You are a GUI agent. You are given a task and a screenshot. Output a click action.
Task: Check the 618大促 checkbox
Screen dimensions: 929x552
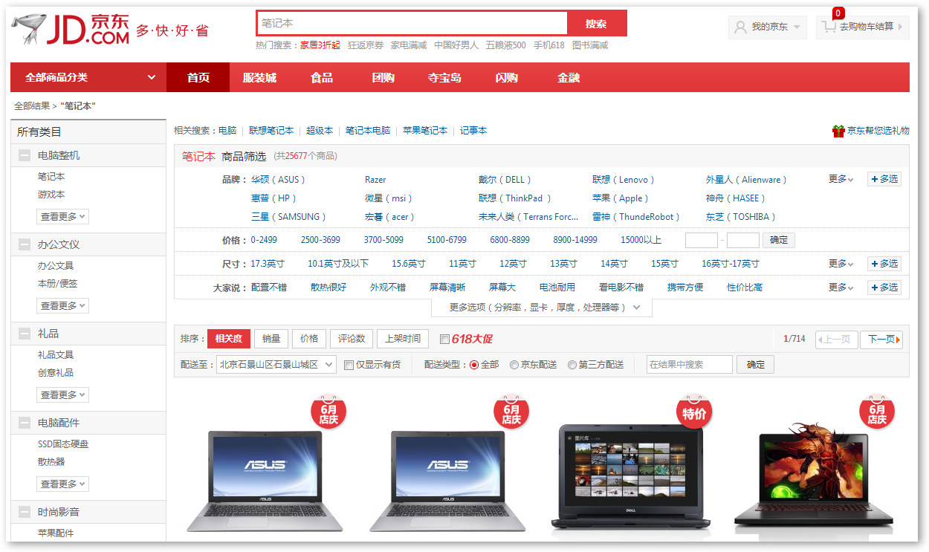coord(444,340)
